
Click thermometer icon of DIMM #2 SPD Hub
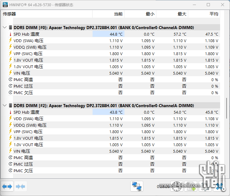click(x=11, y=112)
